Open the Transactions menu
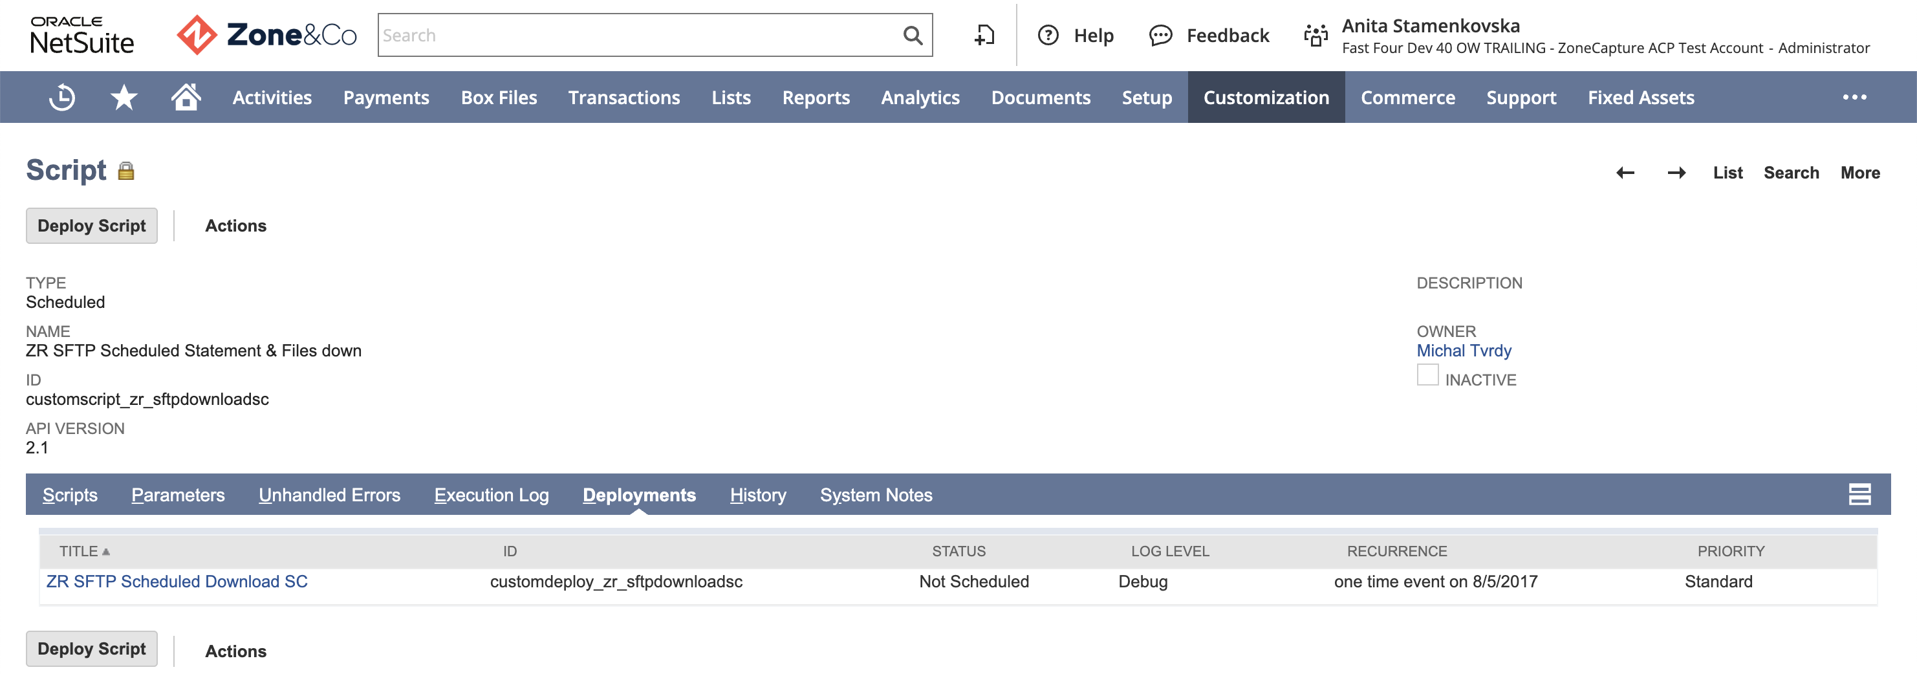 click(623, 98)
